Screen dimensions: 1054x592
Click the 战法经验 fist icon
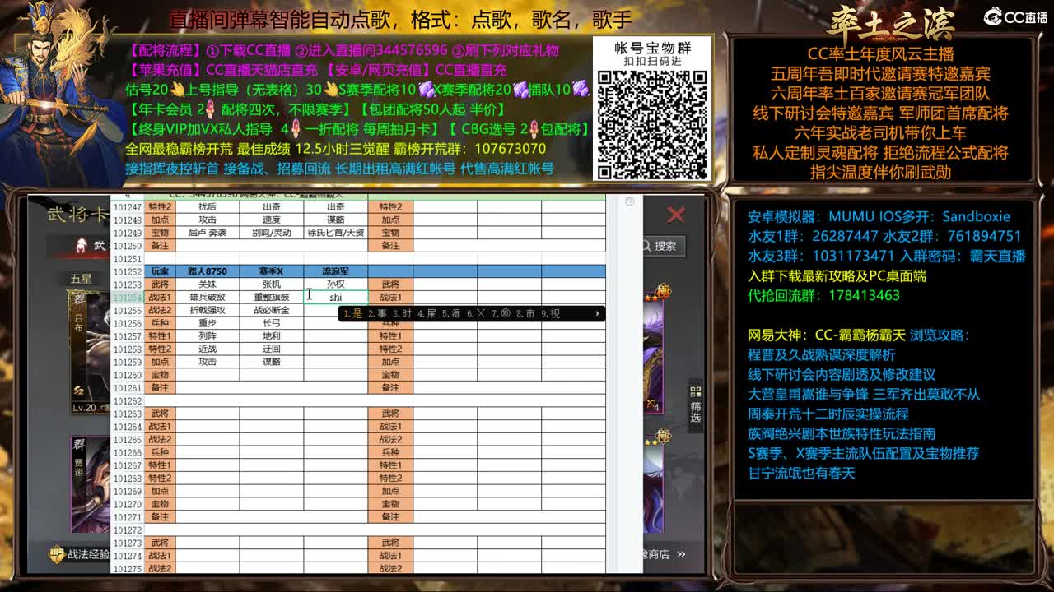tap(57, 555)
